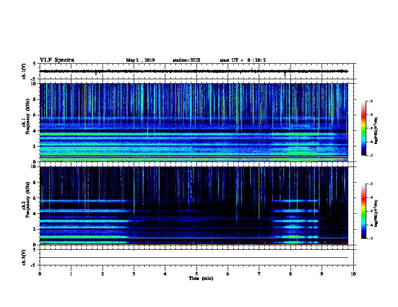Click the "4" kHz tick on ch.2 spectrogram
The image size is (398, 307).
35,214
